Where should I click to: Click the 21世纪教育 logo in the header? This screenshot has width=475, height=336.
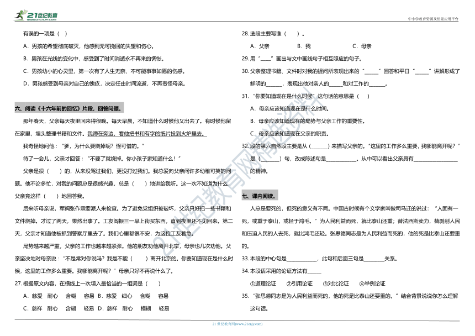coord(36,15)
